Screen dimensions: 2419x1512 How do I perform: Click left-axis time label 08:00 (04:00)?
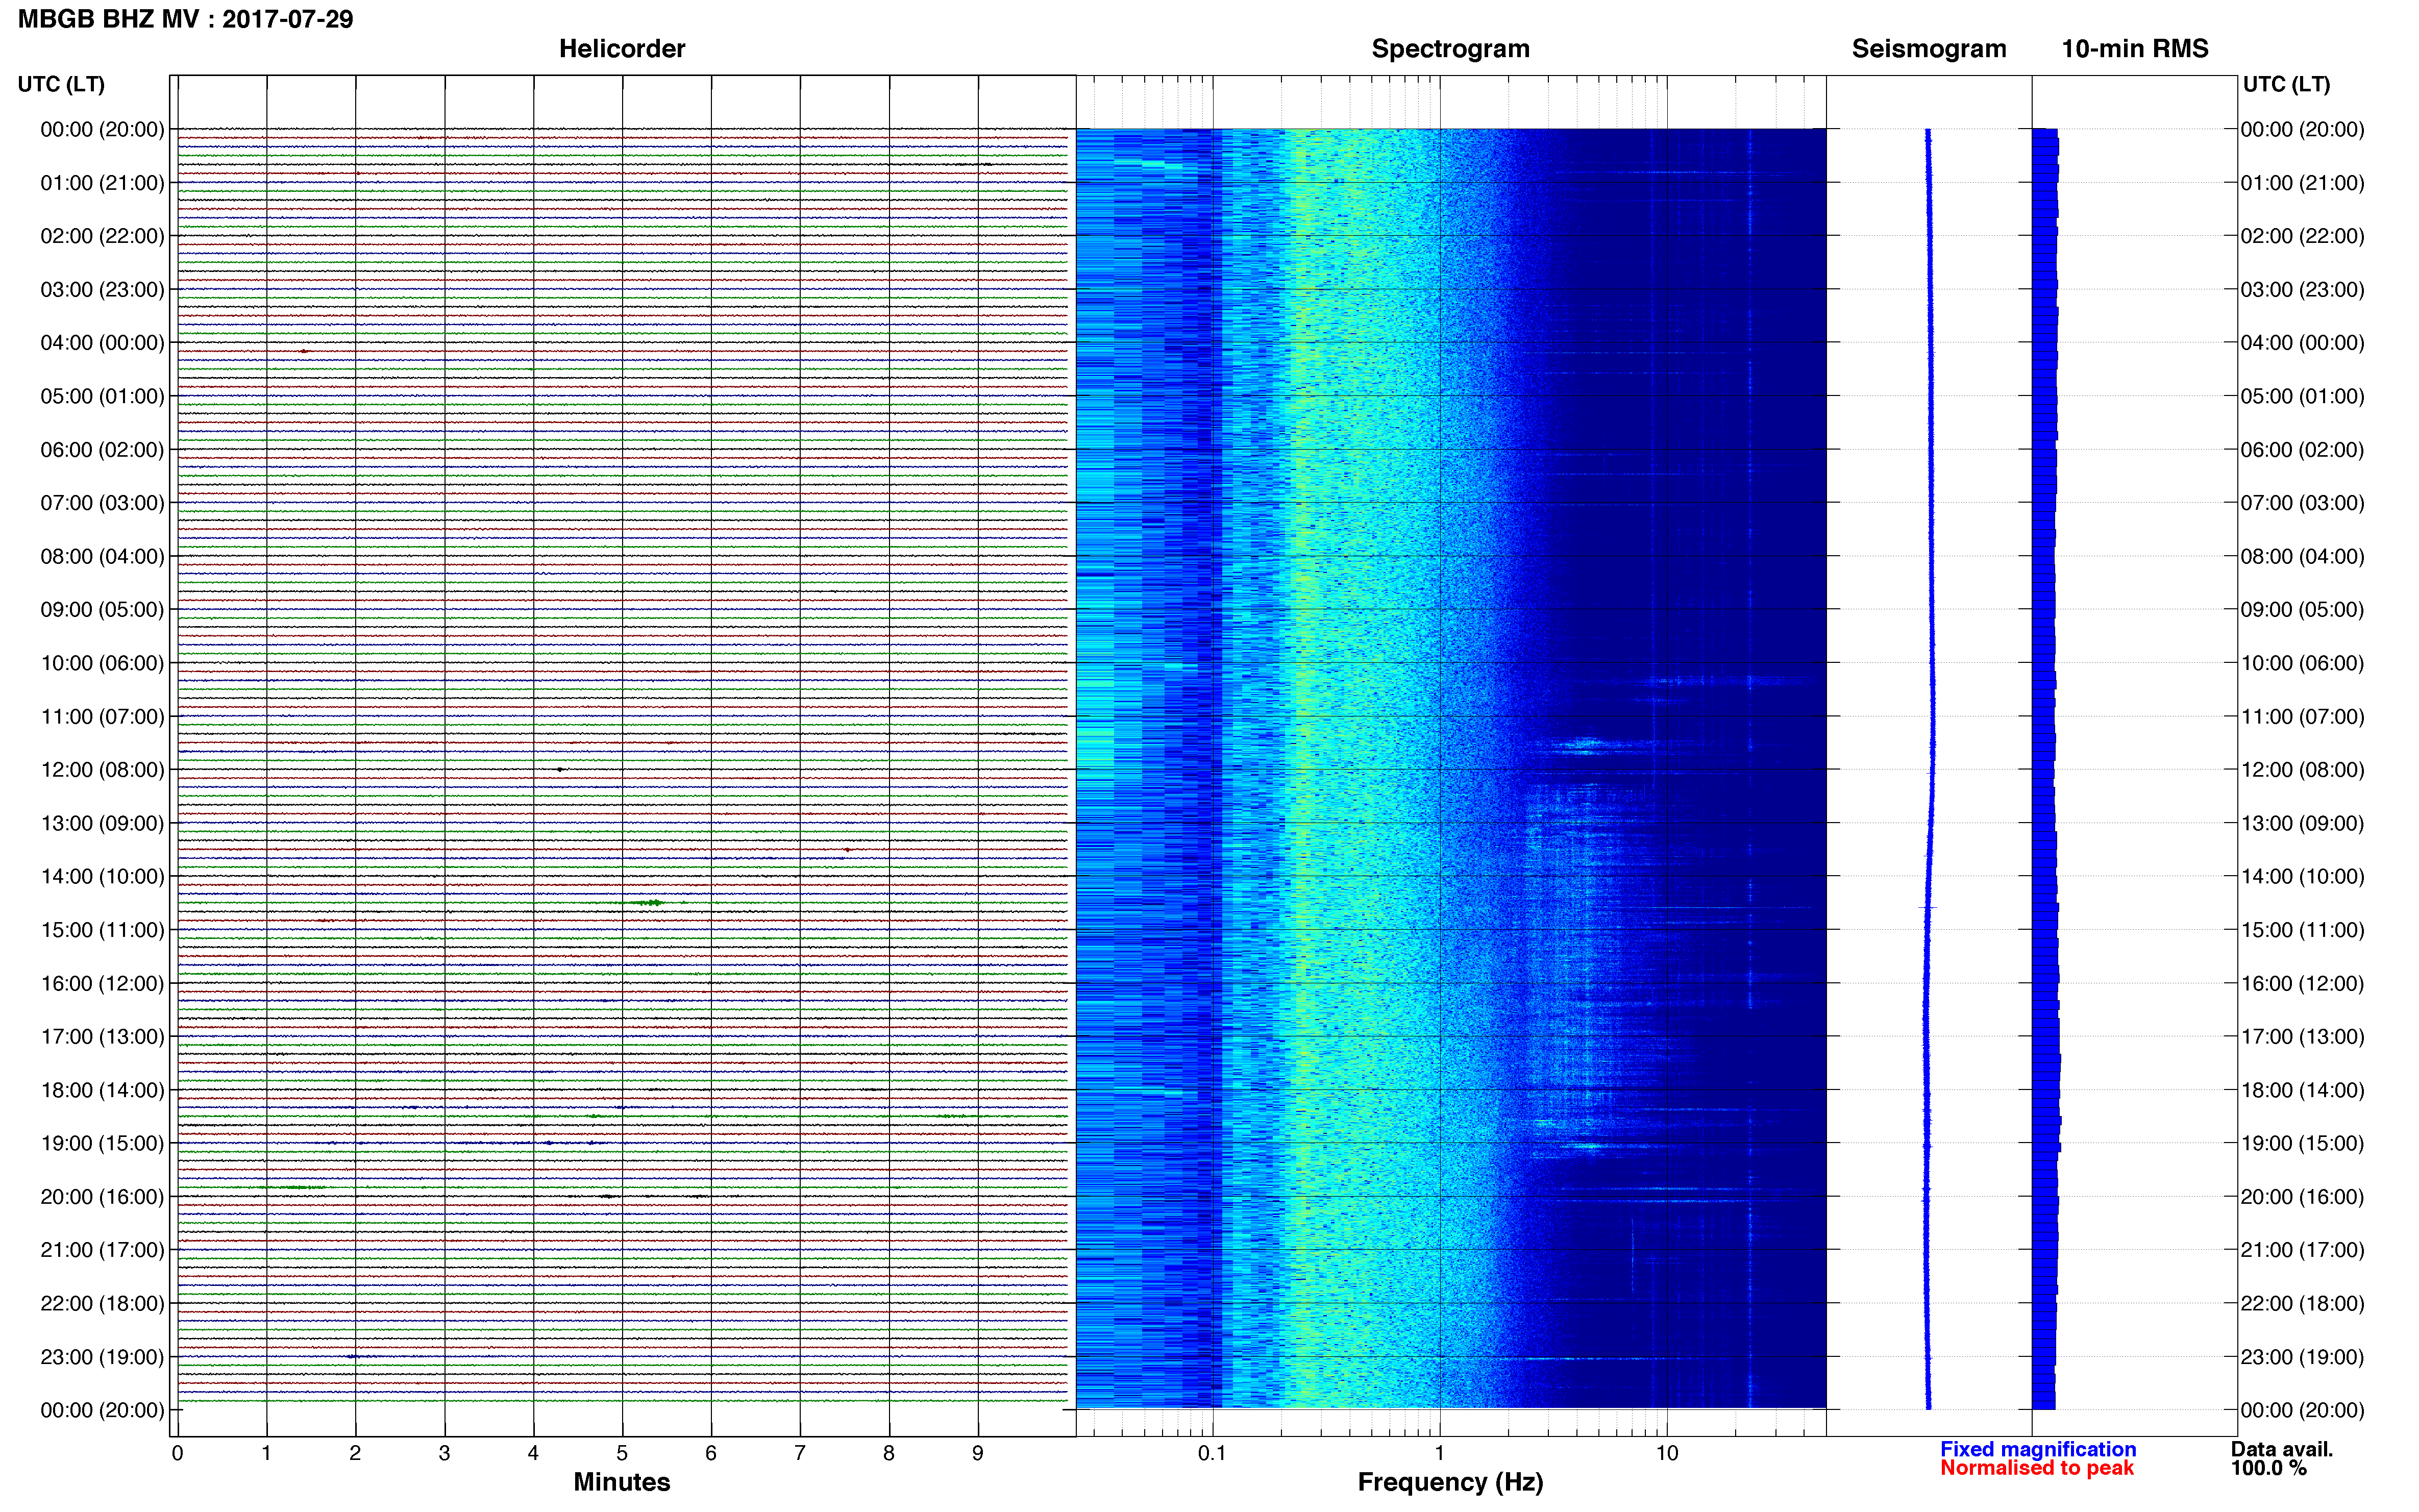point(102,556)
